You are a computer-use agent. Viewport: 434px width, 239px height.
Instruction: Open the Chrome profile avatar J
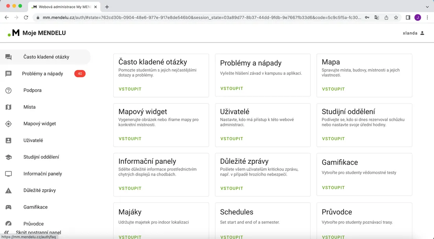click(x=417, y=17)
